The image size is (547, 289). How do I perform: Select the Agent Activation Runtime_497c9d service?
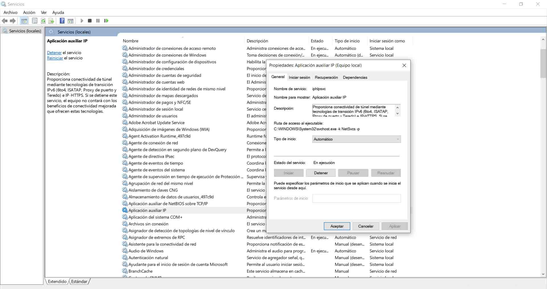(159, 136)
